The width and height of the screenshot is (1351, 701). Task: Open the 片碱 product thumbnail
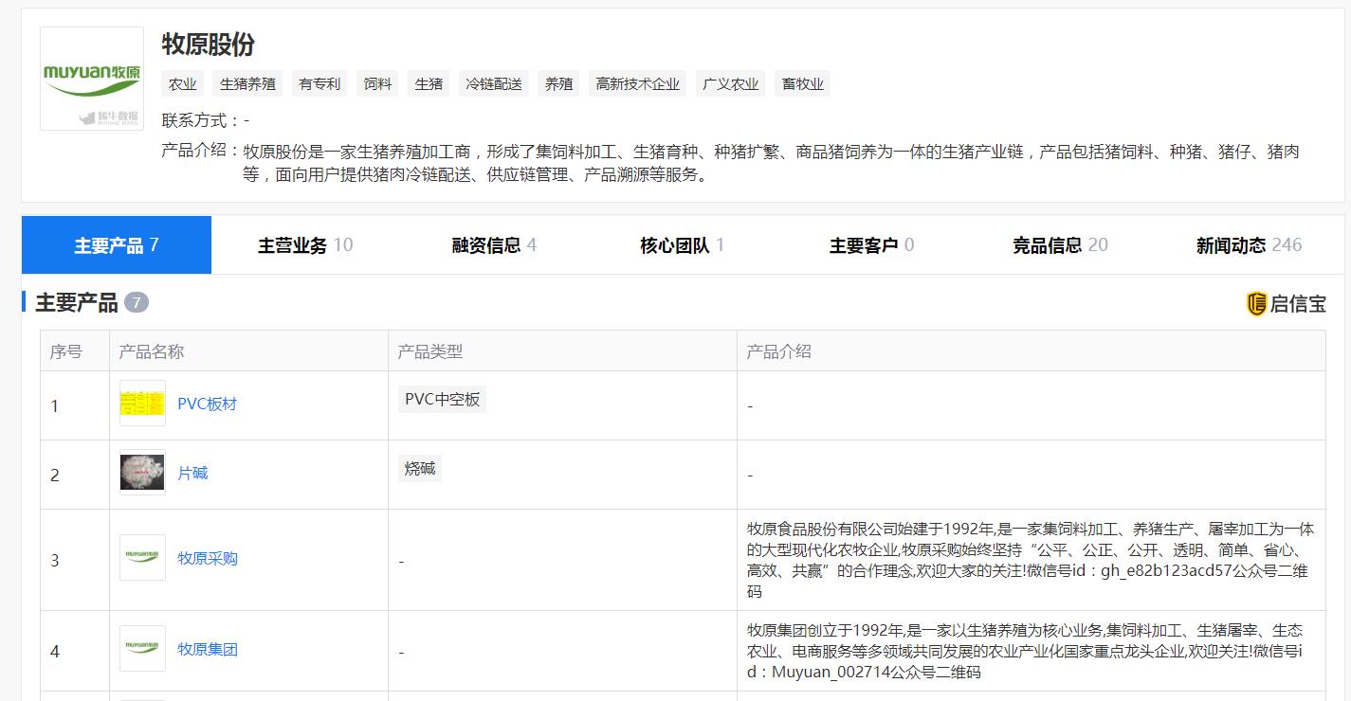(x=142, y=473)
